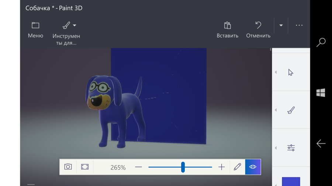This screenshot has width=332, height=186.
Task: Click the Windows Start logo button
Action: coord(321,93)
